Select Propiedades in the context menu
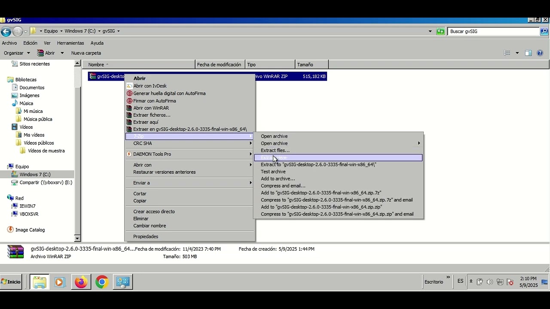 [x=189, y=236]
